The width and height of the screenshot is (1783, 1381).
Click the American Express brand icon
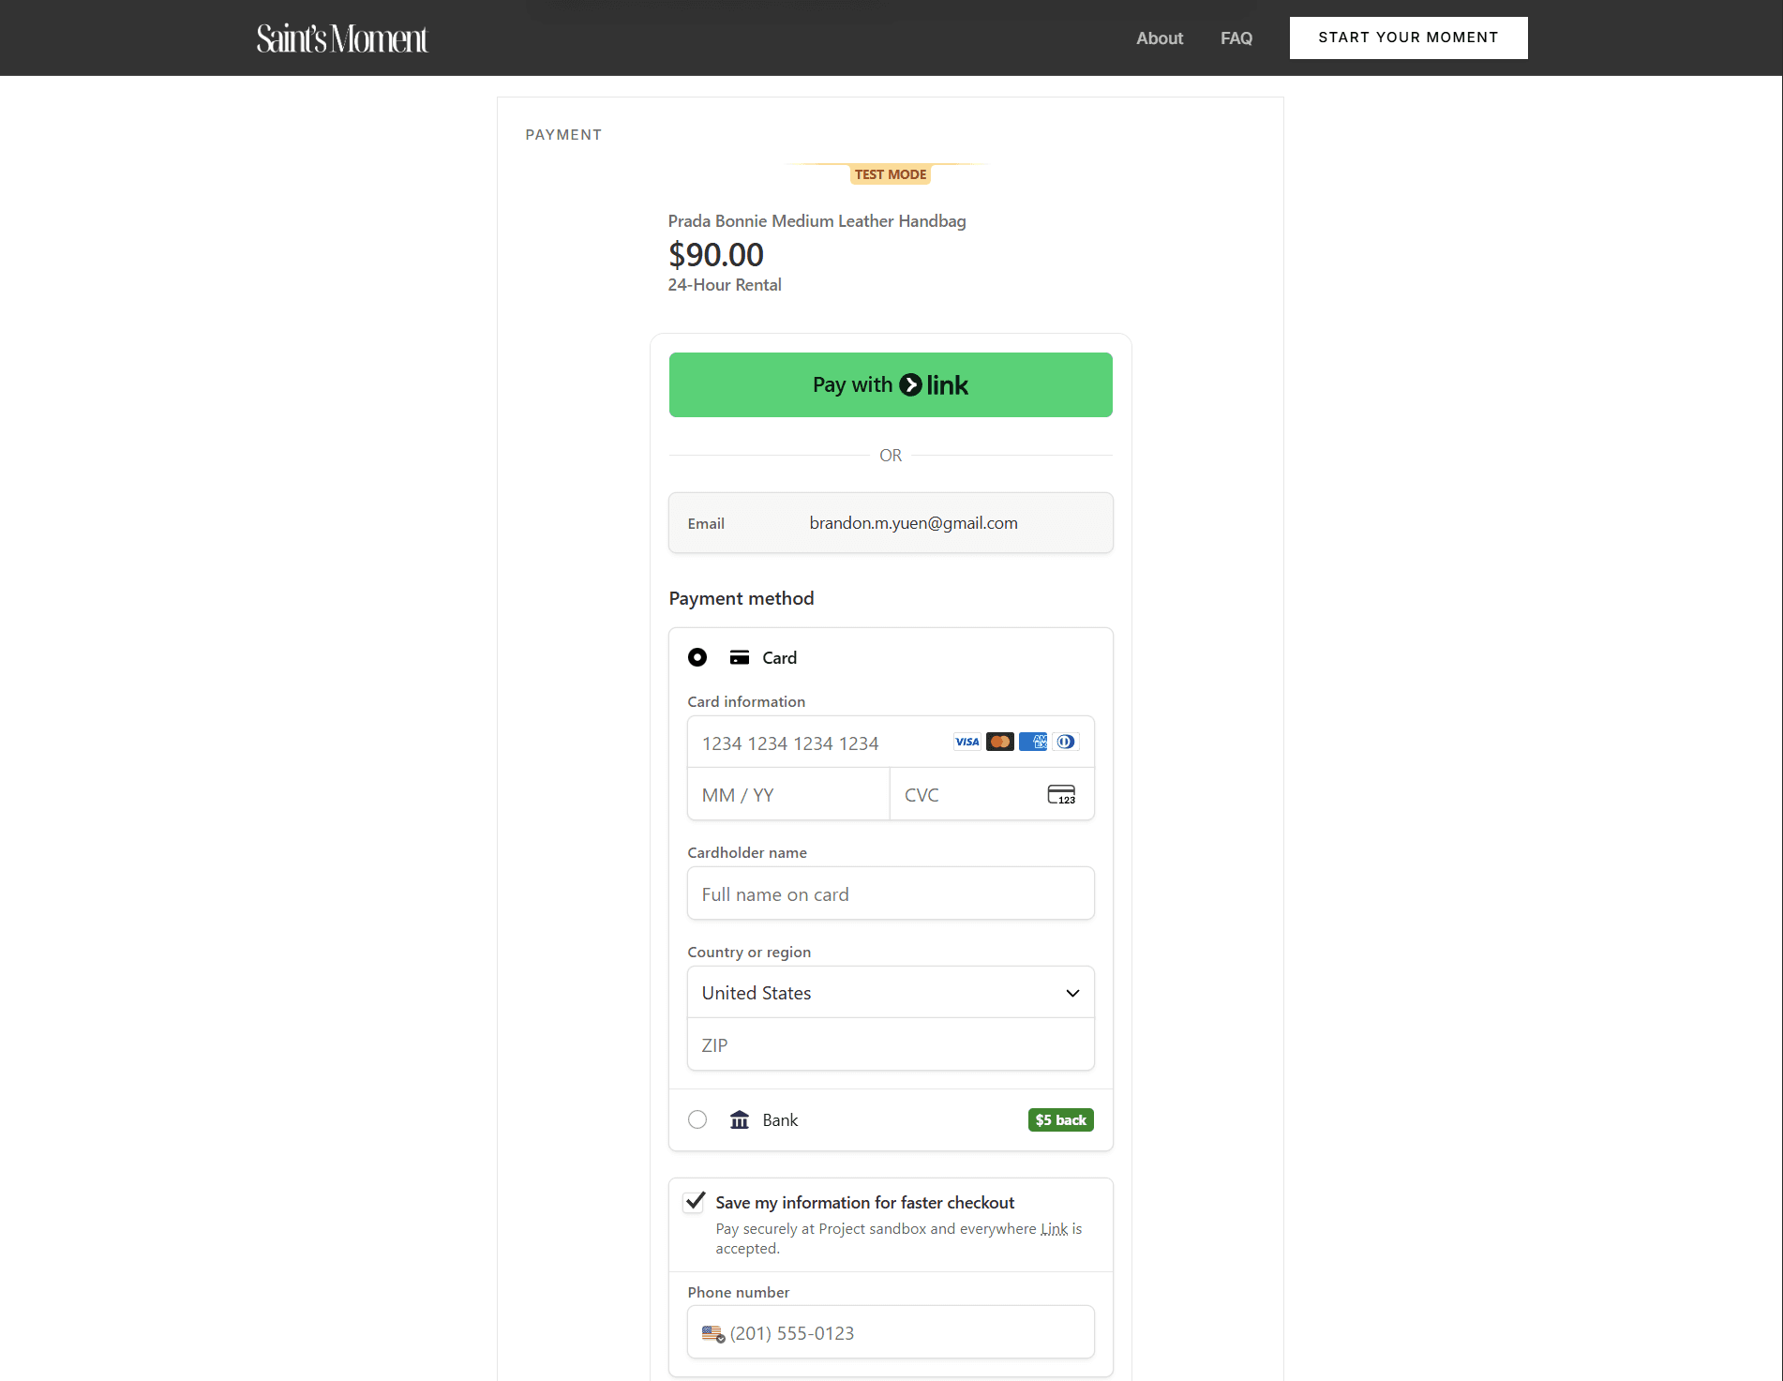point(1033,742)
